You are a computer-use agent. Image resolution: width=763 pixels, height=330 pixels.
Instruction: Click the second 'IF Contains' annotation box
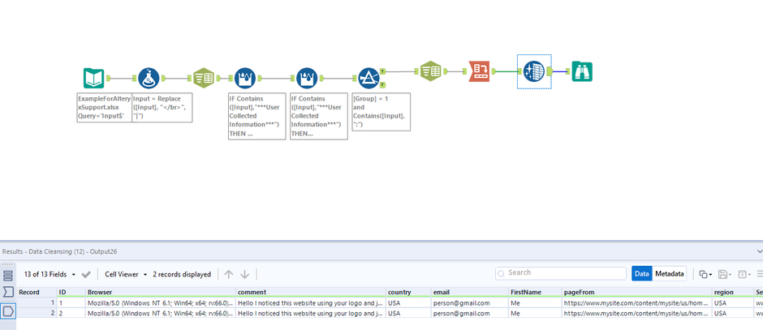tap(319, 116)
